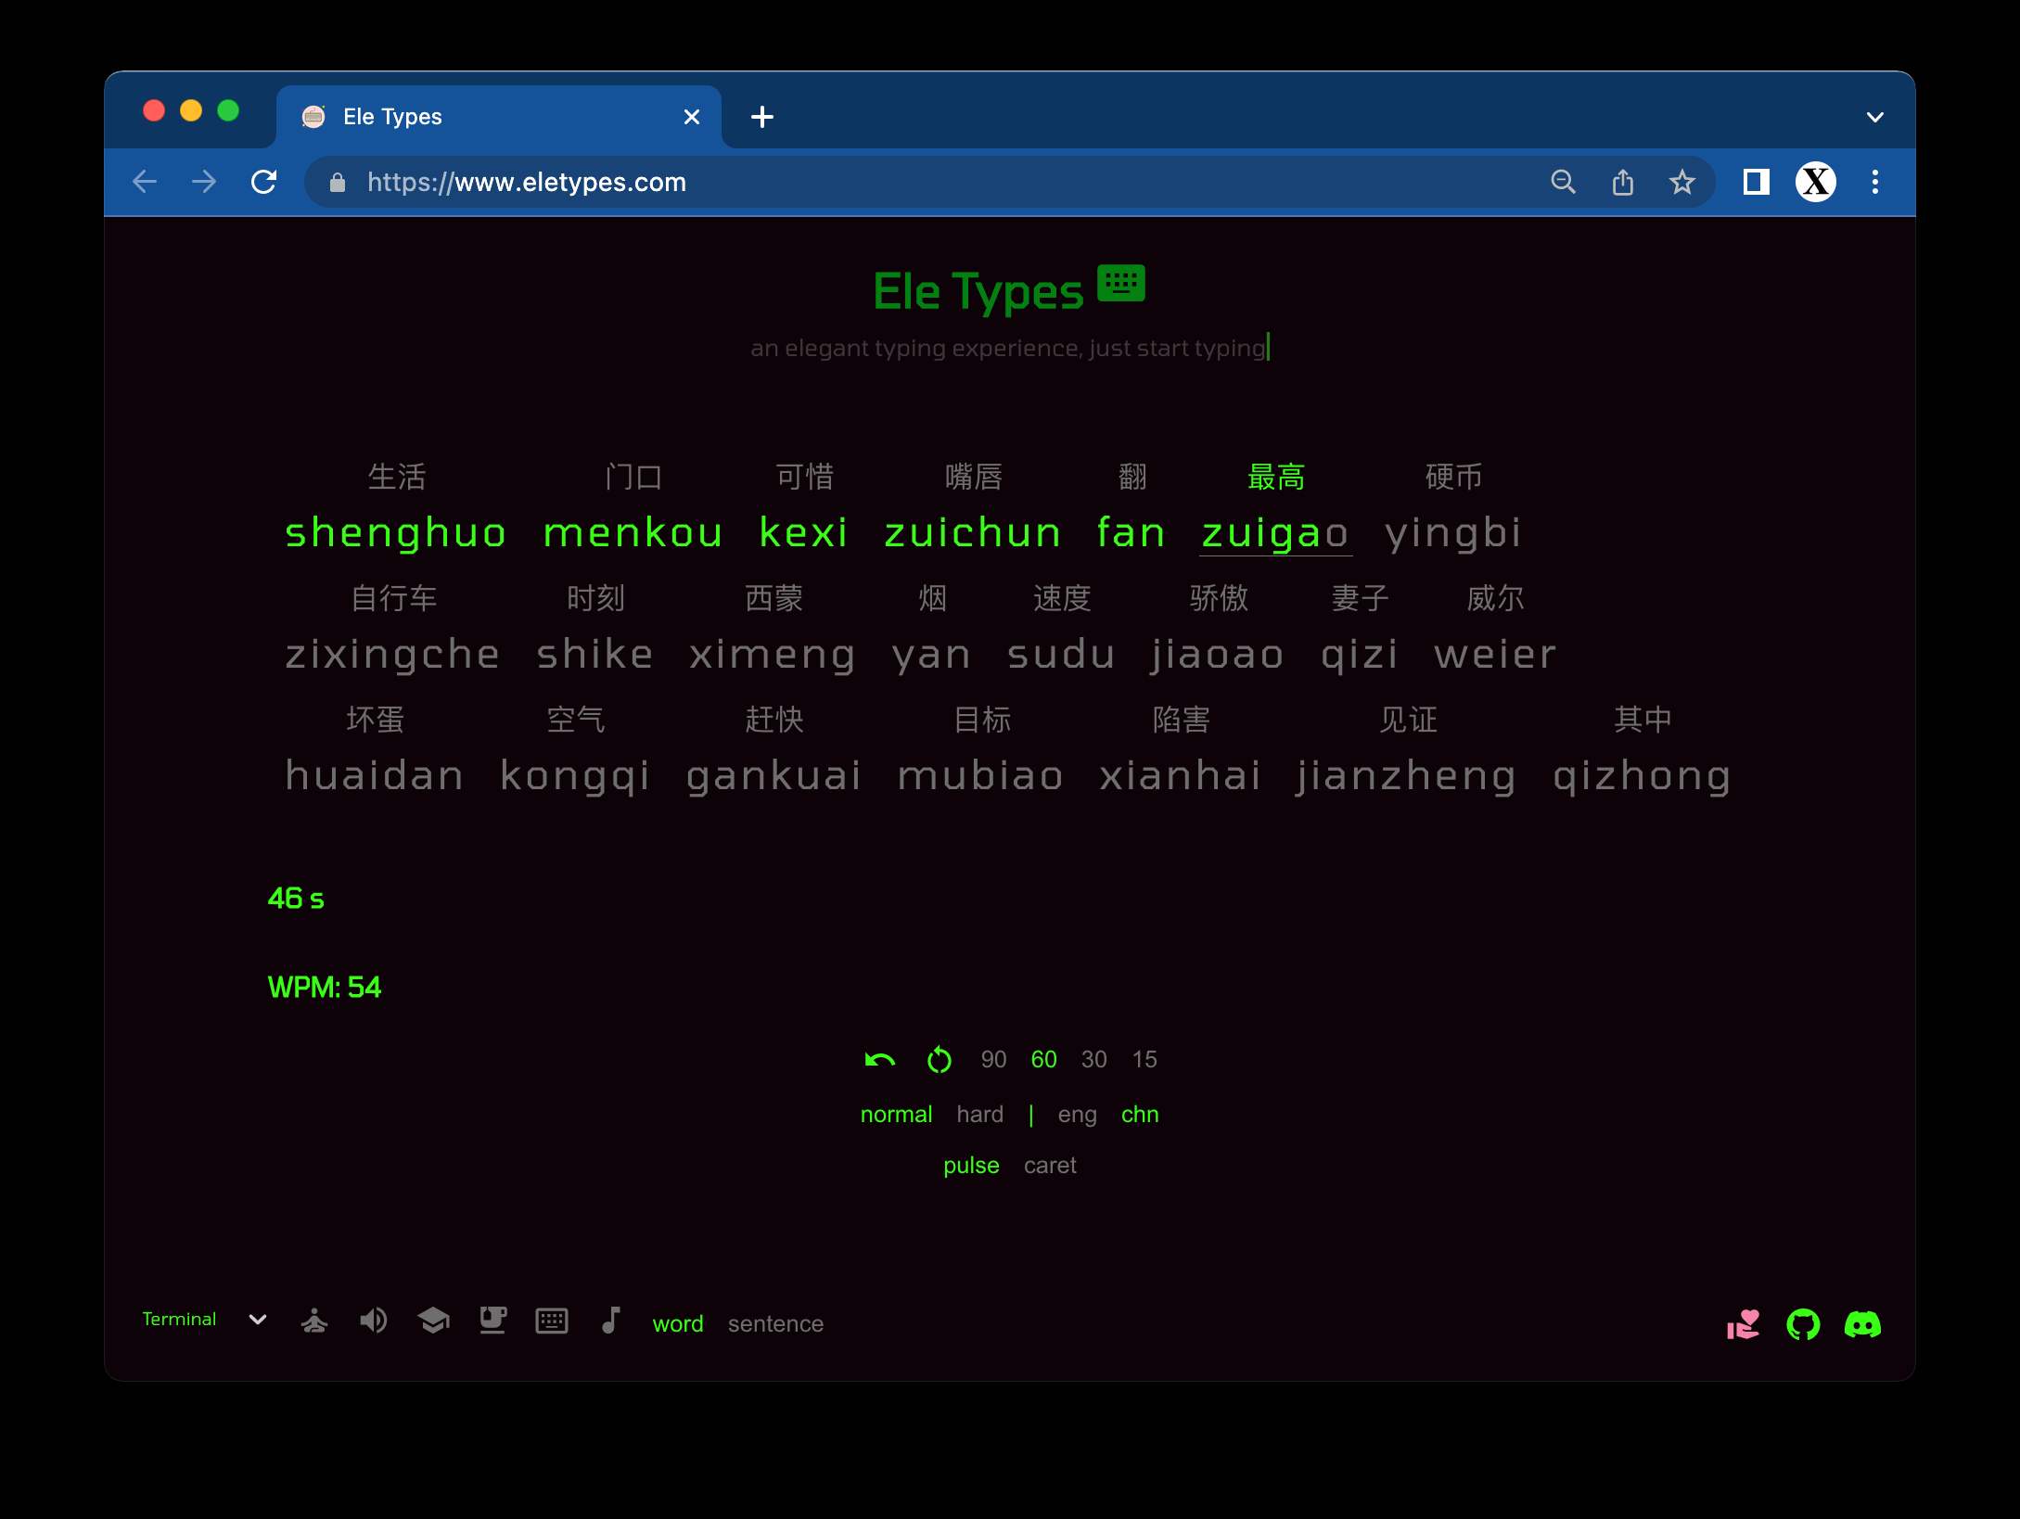Click the share page icon
This screenshot has width=2020, height=1519.
click(x=1623, y=182)
